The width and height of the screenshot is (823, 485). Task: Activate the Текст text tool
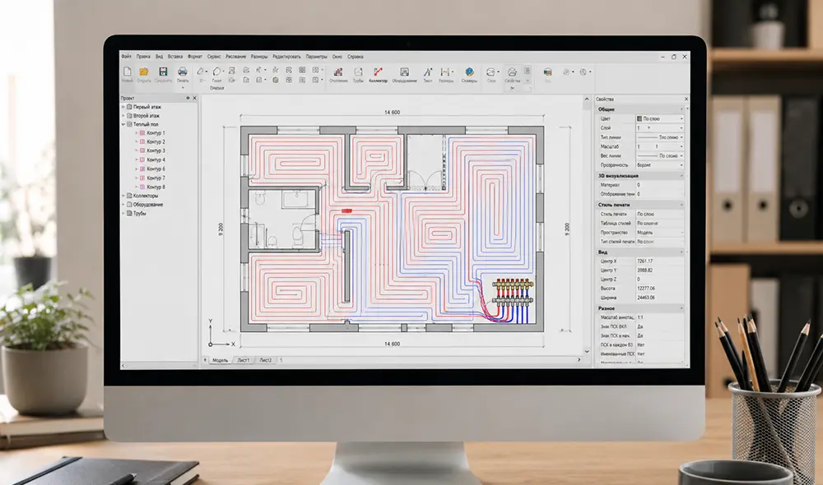tap(428, 75)
